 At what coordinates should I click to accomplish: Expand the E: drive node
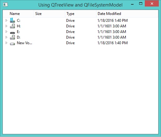click(x=6, y=31)
